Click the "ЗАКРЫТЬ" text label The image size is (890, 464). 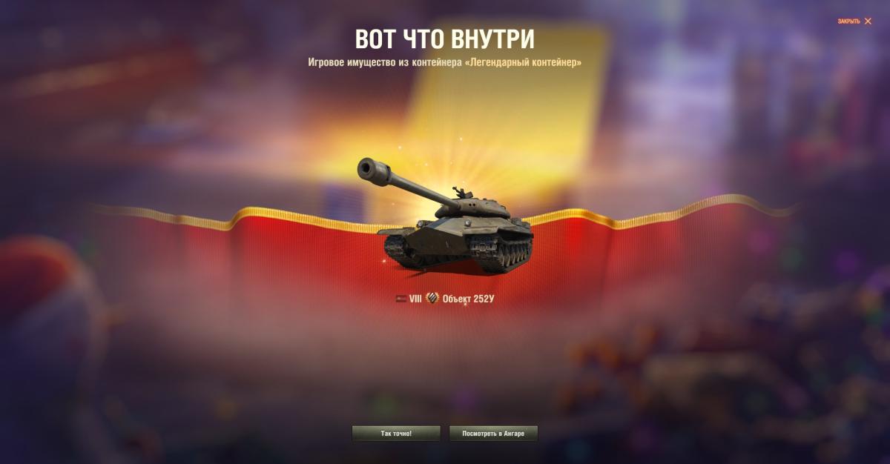click(849, 21)
